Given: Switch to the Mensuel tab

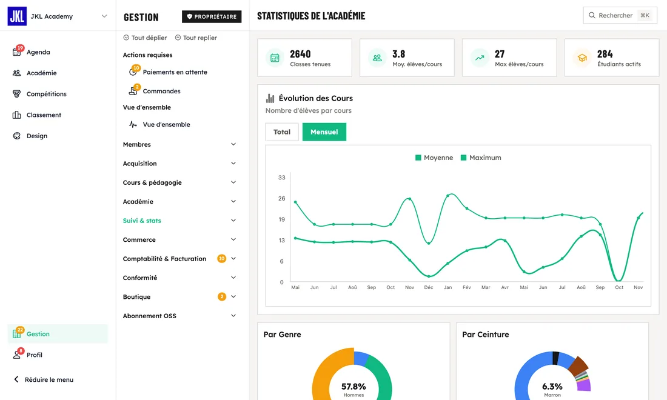Looking at the screenshot, I should (324, 132).
